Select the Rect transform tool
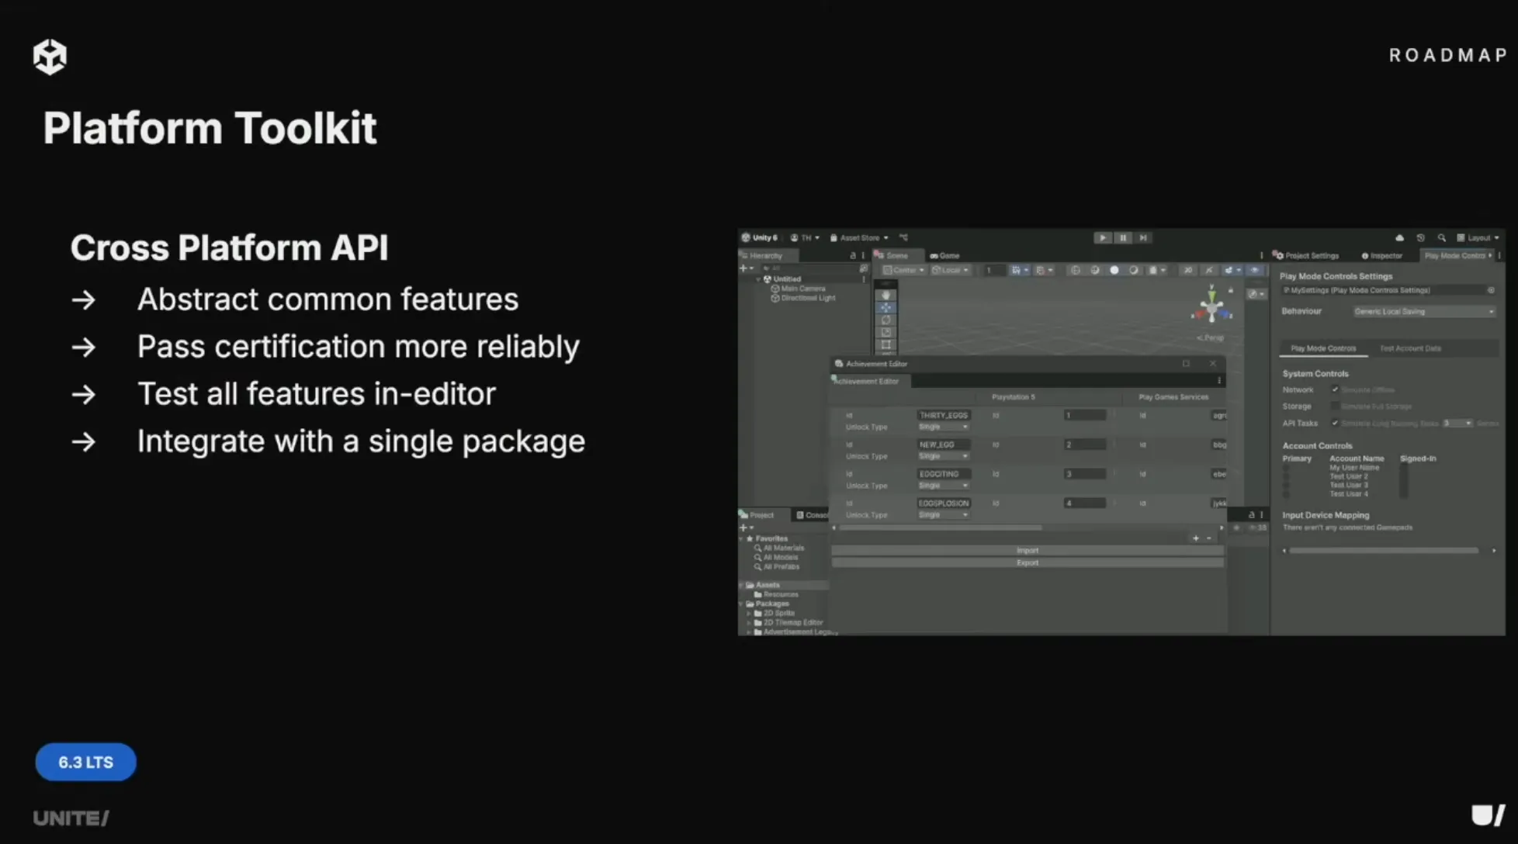This screenshot has height=844, width=1518. point(885,344)
